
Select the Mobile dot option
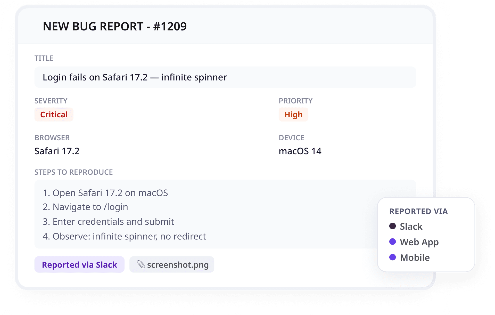(x=392, y=257)
